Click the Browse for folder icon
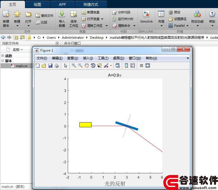Viewport: 218px width, 190px height. click(x=22, y=37)
